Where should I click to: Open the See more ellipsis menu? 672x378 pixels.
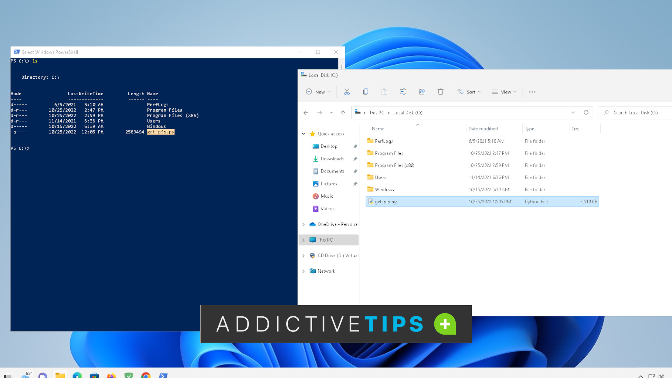532,92
